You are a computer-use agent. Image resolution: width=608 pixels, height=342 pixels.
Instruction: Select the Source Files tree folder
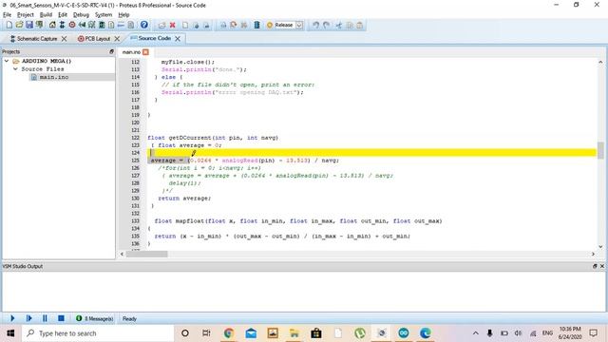pos(43,69)
